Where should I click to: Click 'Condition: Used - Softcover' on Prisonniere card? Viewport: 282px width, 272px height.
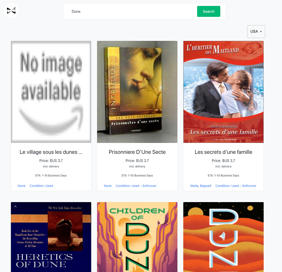pyautogui.click(x=136, y=186)
